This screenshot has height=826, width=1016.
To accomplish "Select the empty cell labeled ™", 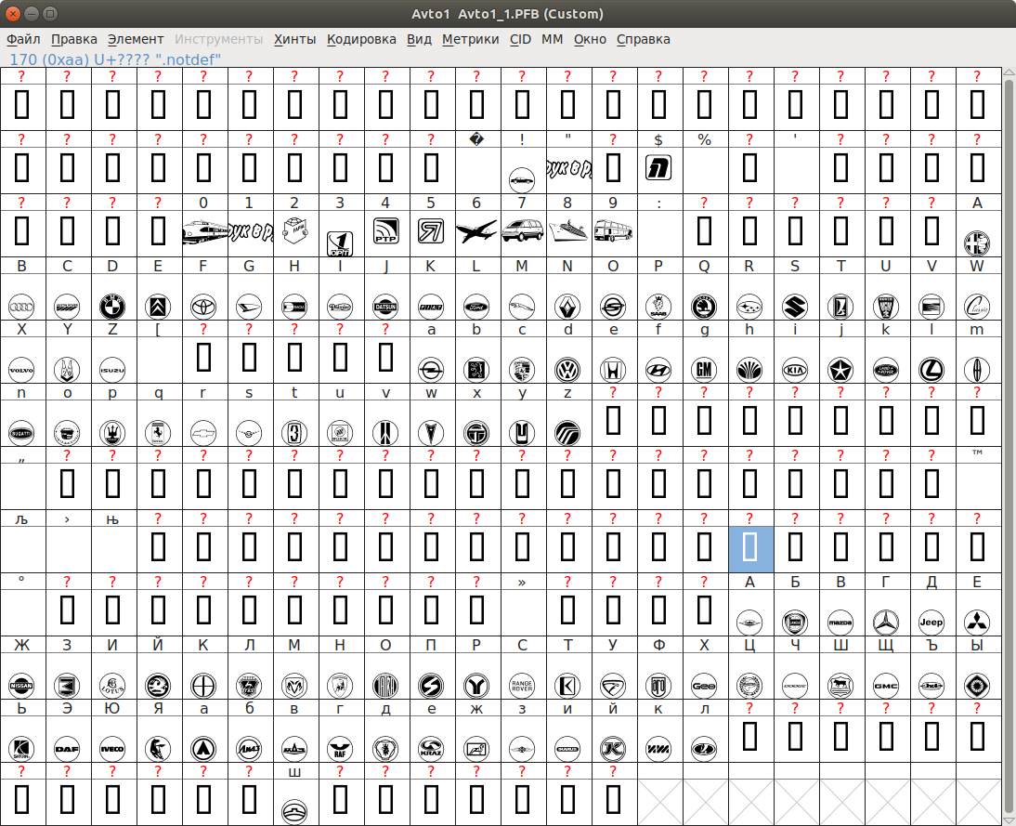I will tap(978, 485).
